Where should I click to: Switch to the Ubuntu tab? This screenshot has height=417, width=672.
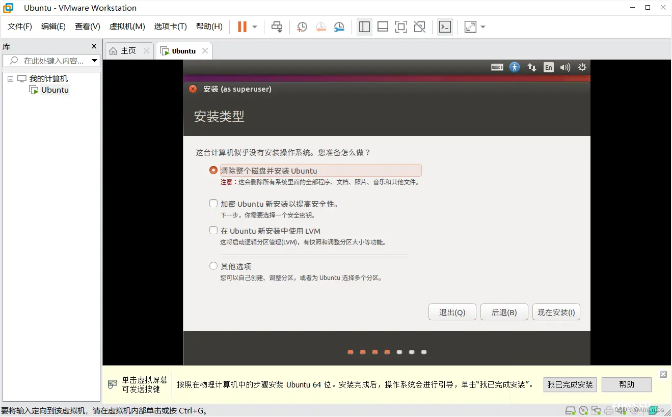click(x=183, y=51)
